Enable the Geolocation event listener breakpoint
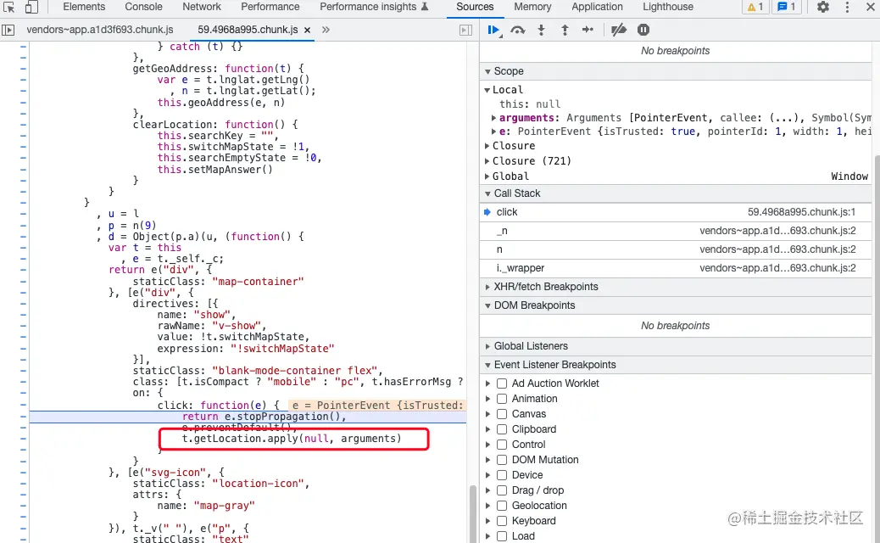Viewport: 880px width, 543px height. [x=500, y=505]
